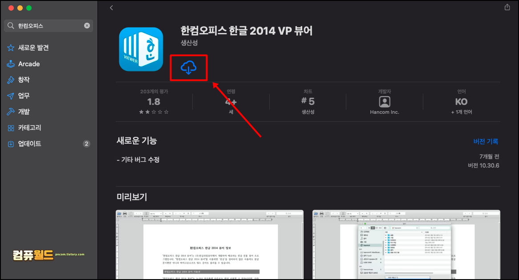The height and width of the screenshot is (280, 519).
Task: Open Hancom Inc. developer link
Action: click(385, 112)
